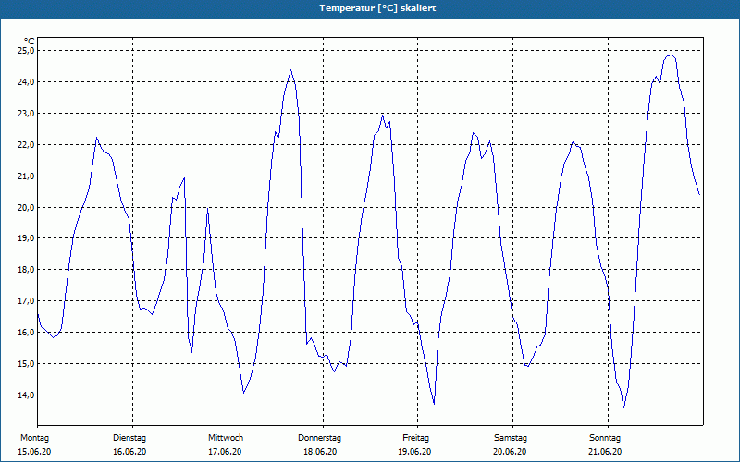Click the 15.06.20 date label
The image size is (740, 462).
tap(34, 452)
